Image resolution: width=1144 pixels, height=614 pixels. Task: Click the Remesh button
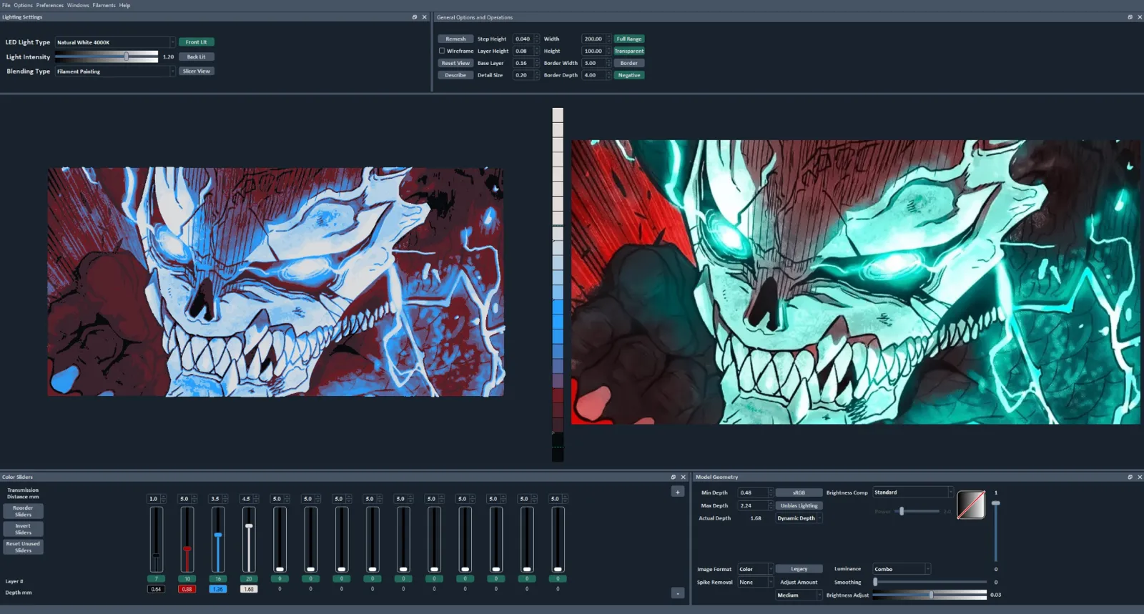pos(455,39)
